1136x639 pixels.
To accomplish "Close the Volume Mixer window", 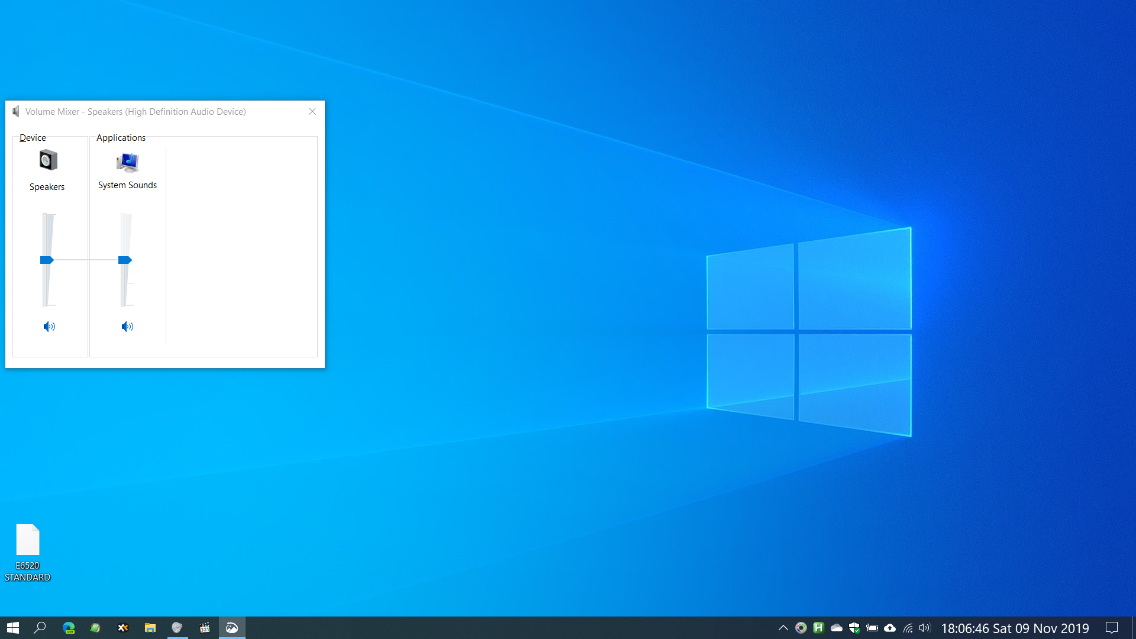I will [x=312, y=111].
